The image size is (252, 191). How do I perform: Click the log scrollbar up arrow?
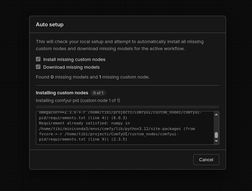coord(216,114)
